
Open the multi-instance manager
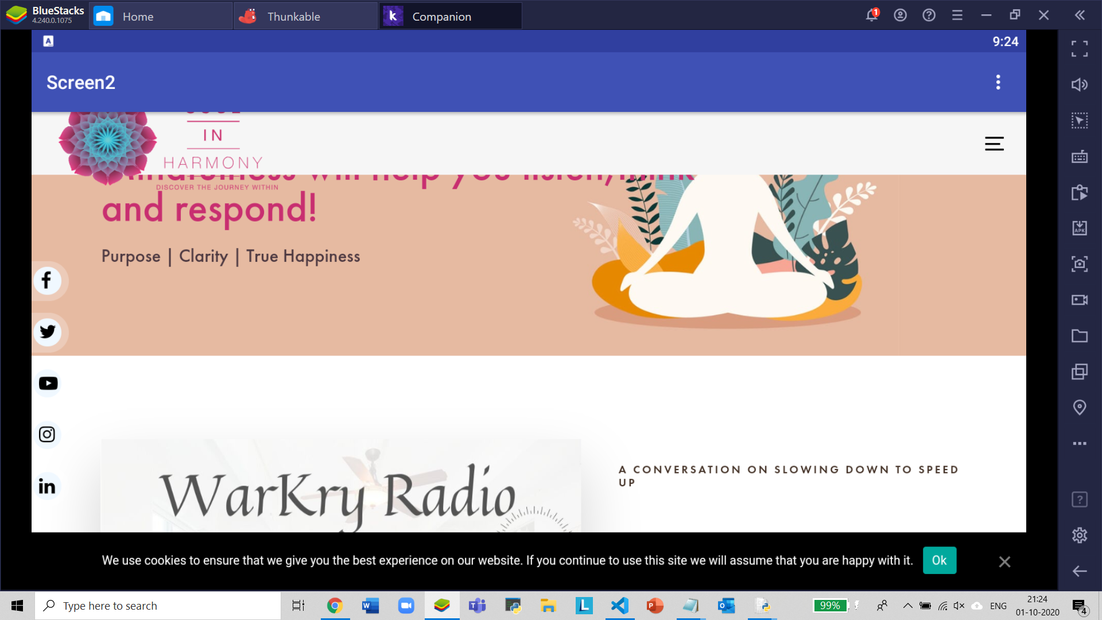[x=1080, y=371]
